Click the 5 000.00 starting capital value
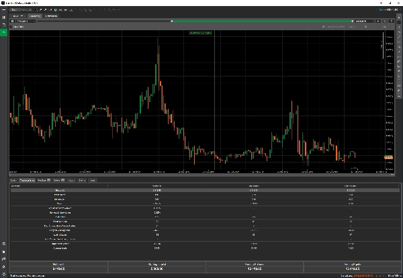Image resolution: width=403 pixels, height=278 pixels. 156,269
